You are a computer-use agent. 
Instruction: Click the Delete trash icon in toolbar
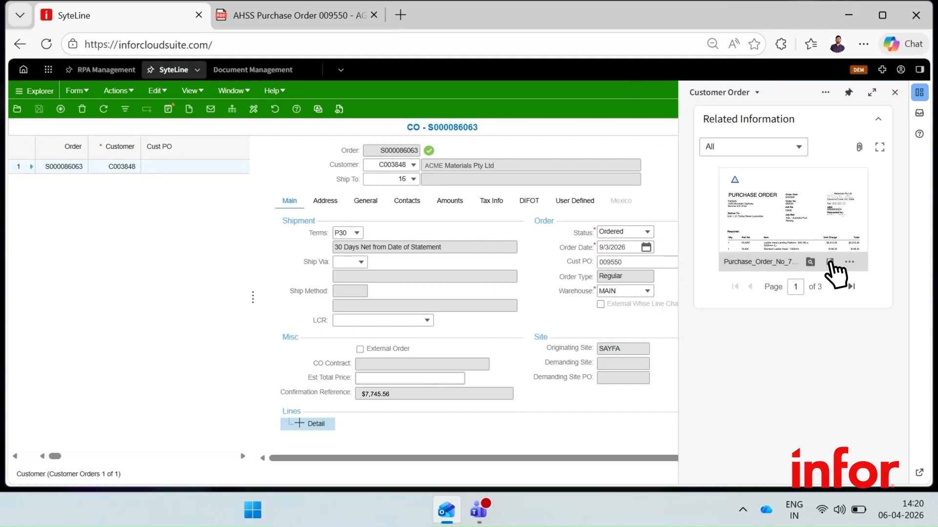coord(82,109)
